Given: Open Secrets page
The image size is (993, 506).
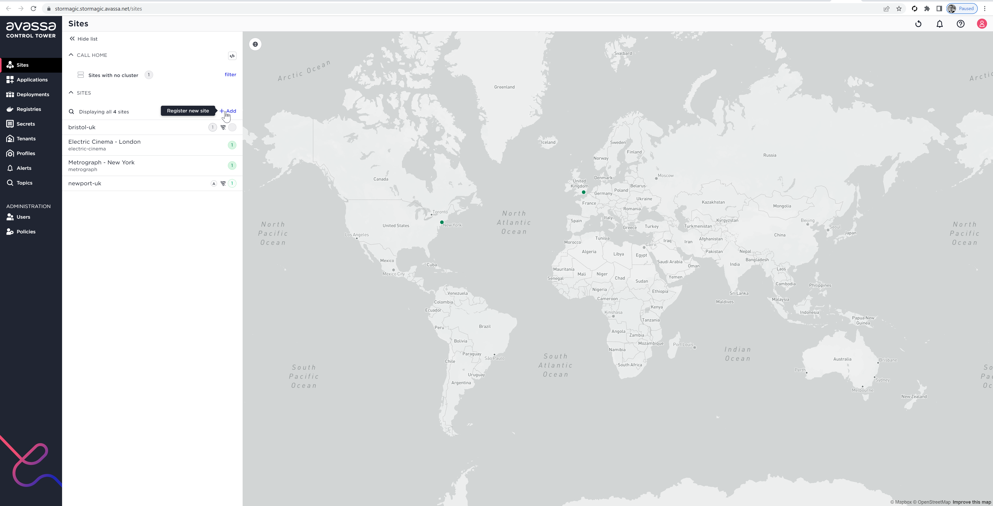Looking at the screenshot, I should (31, 124).
